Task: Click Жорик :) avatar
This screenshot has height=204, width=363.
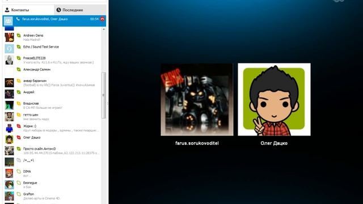Action: (x=9, y=128)
